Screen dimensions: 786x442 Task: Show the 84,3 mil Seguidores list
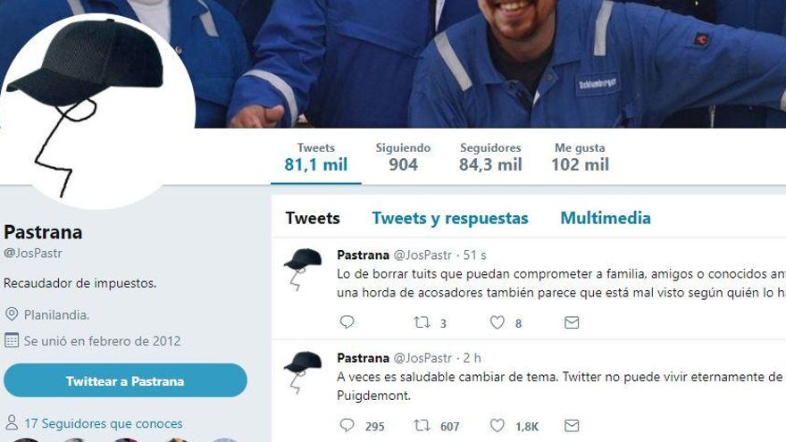[x=490, y=157]
